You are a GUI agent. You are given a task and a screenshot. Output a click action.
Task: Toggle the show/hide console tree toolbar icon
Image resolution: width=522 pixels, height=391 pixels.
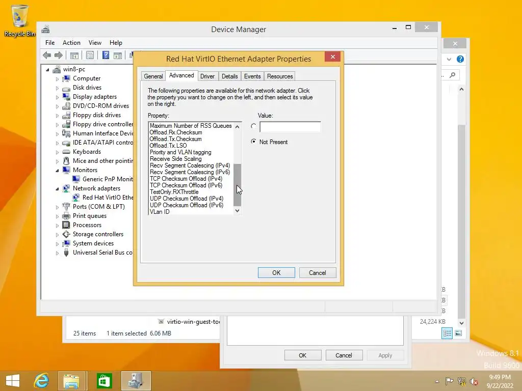[74, 55]
